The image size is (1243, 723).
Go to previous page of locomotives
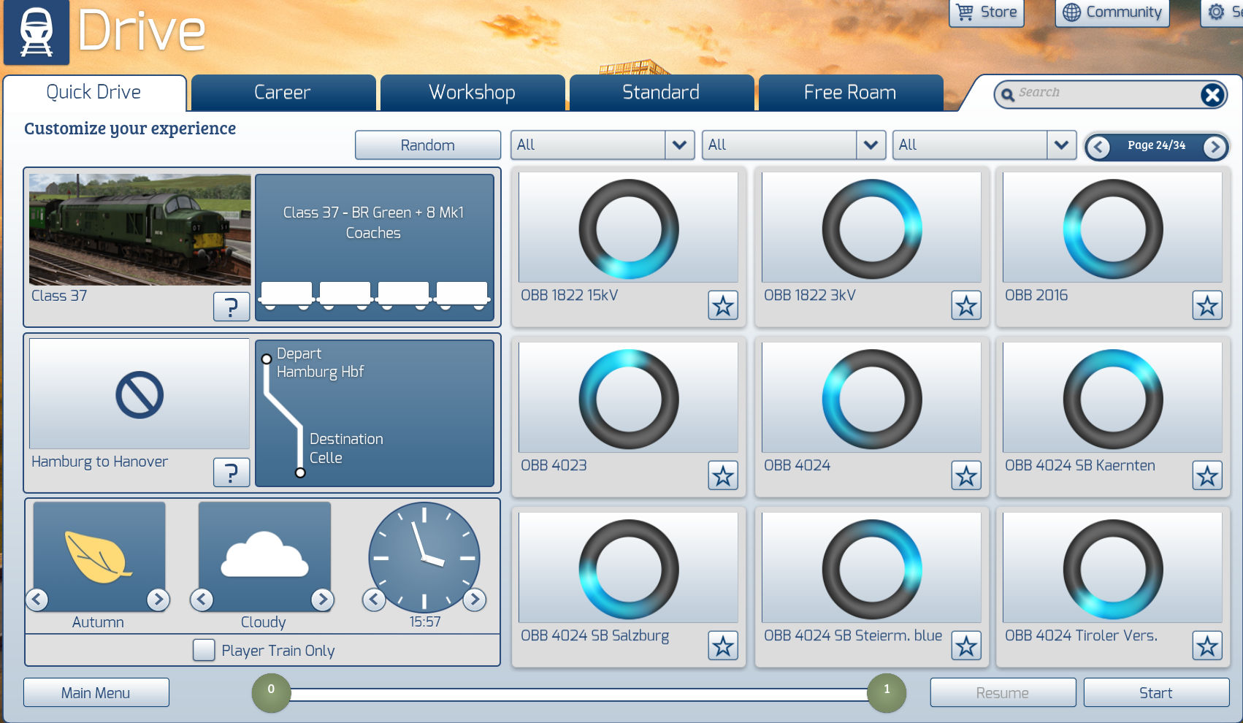click(1098, 147)
